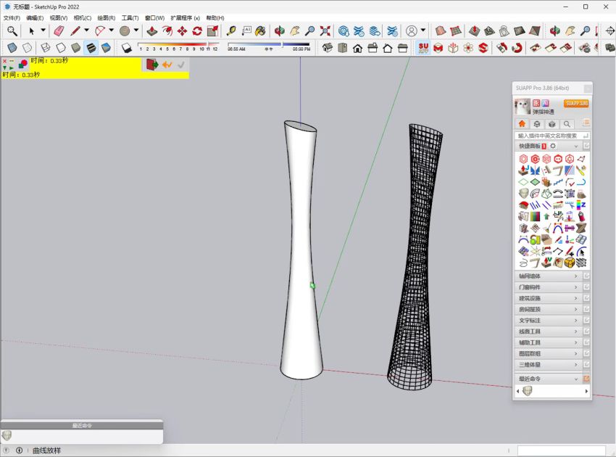Click the measurements input box in status bar
The image size is (616, 457).
click(x=562, y=450)
